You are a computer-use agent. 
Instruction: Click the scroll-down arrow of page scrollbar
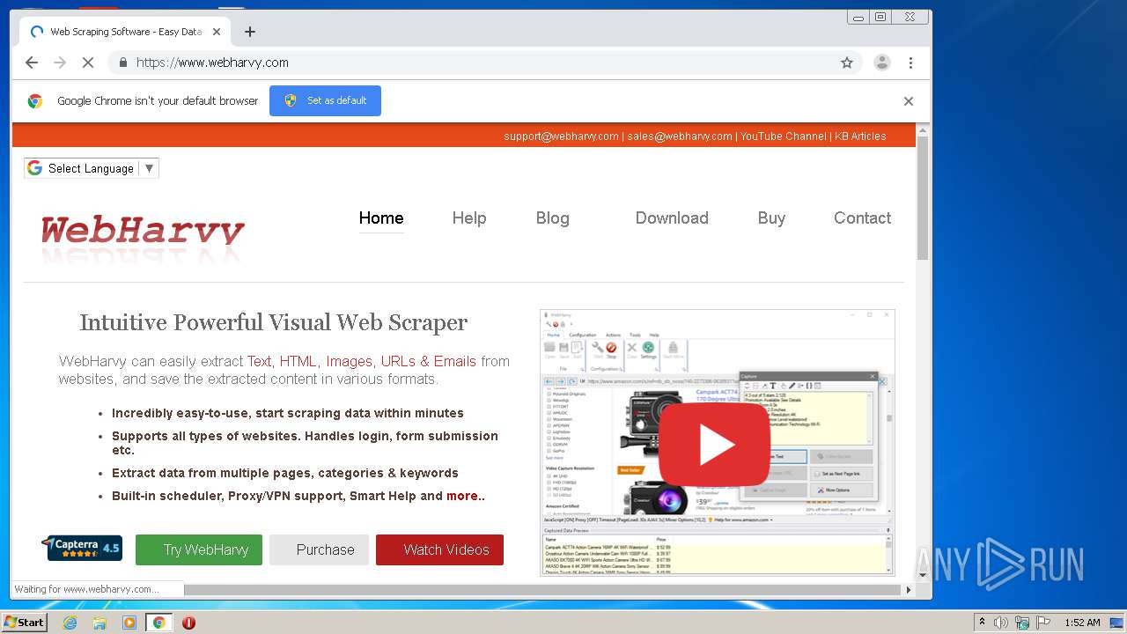click(923, 575)
